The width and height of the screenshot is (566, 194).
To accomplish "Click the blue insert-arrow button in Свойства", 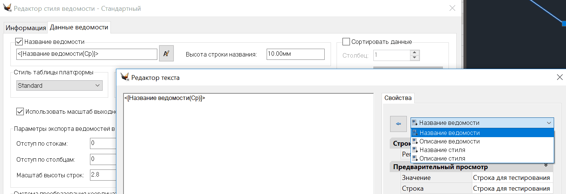I will [398, 124].
